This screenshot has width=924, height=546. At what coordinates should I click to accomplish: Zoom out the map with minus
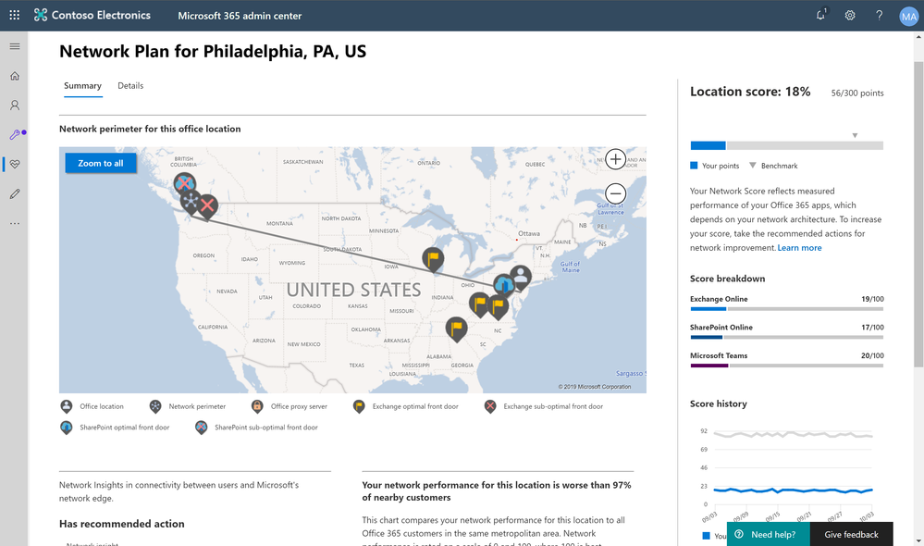[x=615, y=193]
